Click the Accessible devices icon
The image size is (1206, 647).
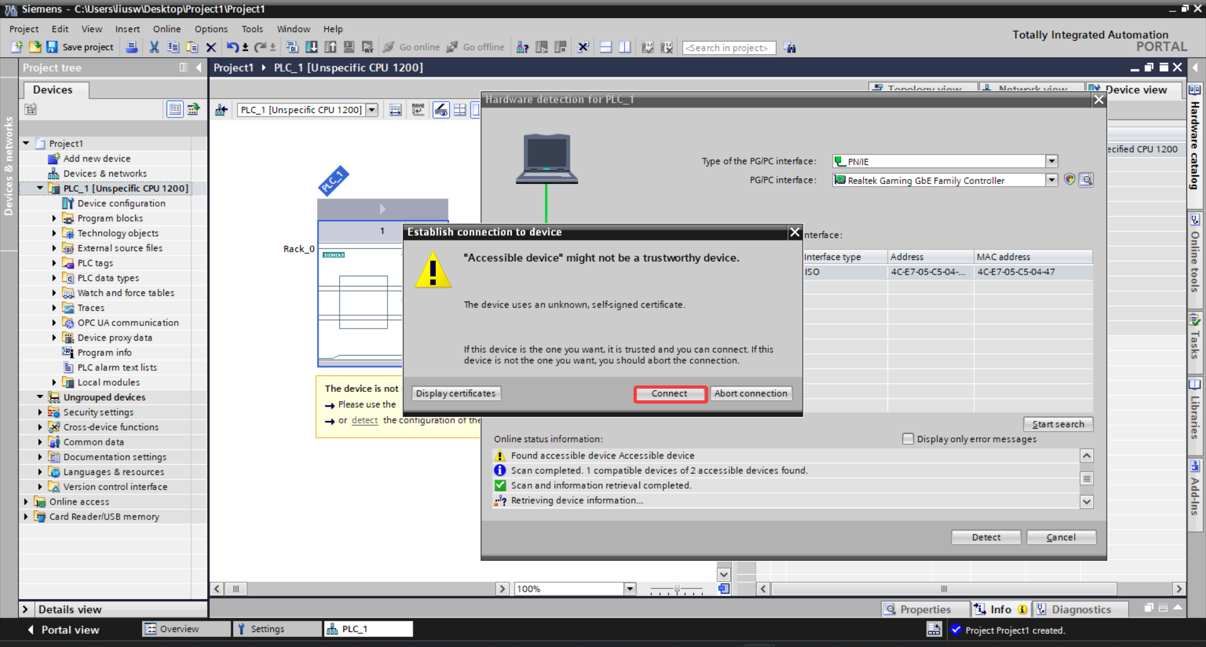click(522, 47)
